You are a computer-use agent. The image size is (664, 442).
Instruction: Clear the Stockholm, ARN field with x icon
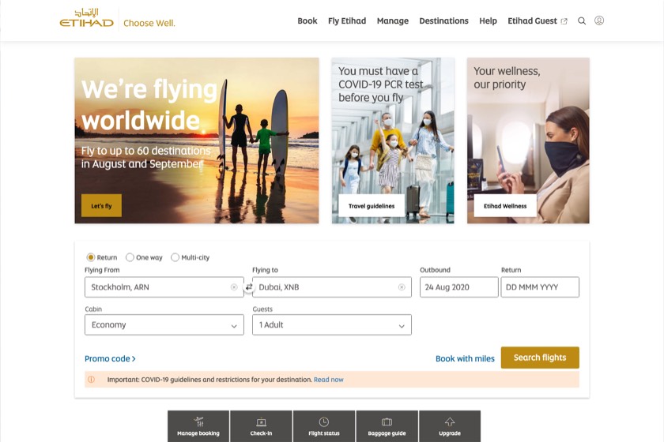coord(234,287)
